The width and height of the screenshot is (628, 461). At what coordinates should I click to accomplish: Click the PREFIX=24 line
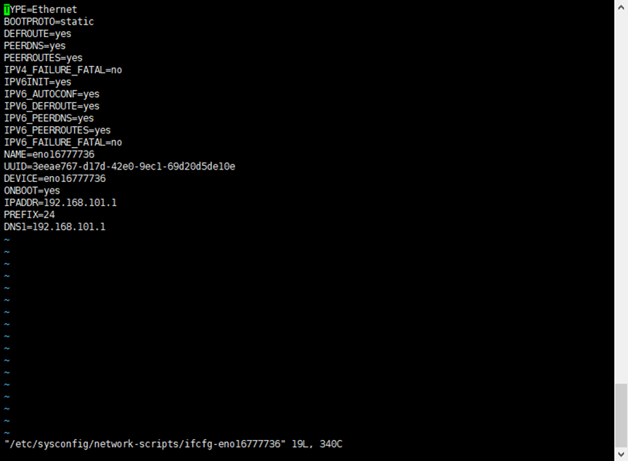[29, 215]
